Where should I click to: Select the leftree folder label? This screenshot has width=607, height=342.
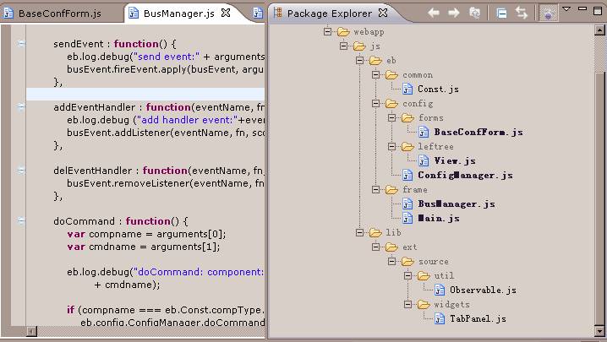click(x=435, y=147)
